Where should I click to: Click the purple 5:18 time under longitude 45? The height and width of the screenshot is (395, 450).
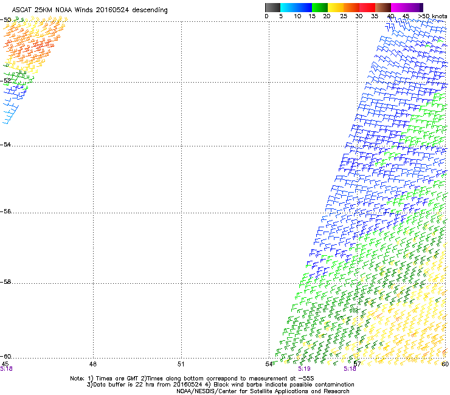coord(6,369)
